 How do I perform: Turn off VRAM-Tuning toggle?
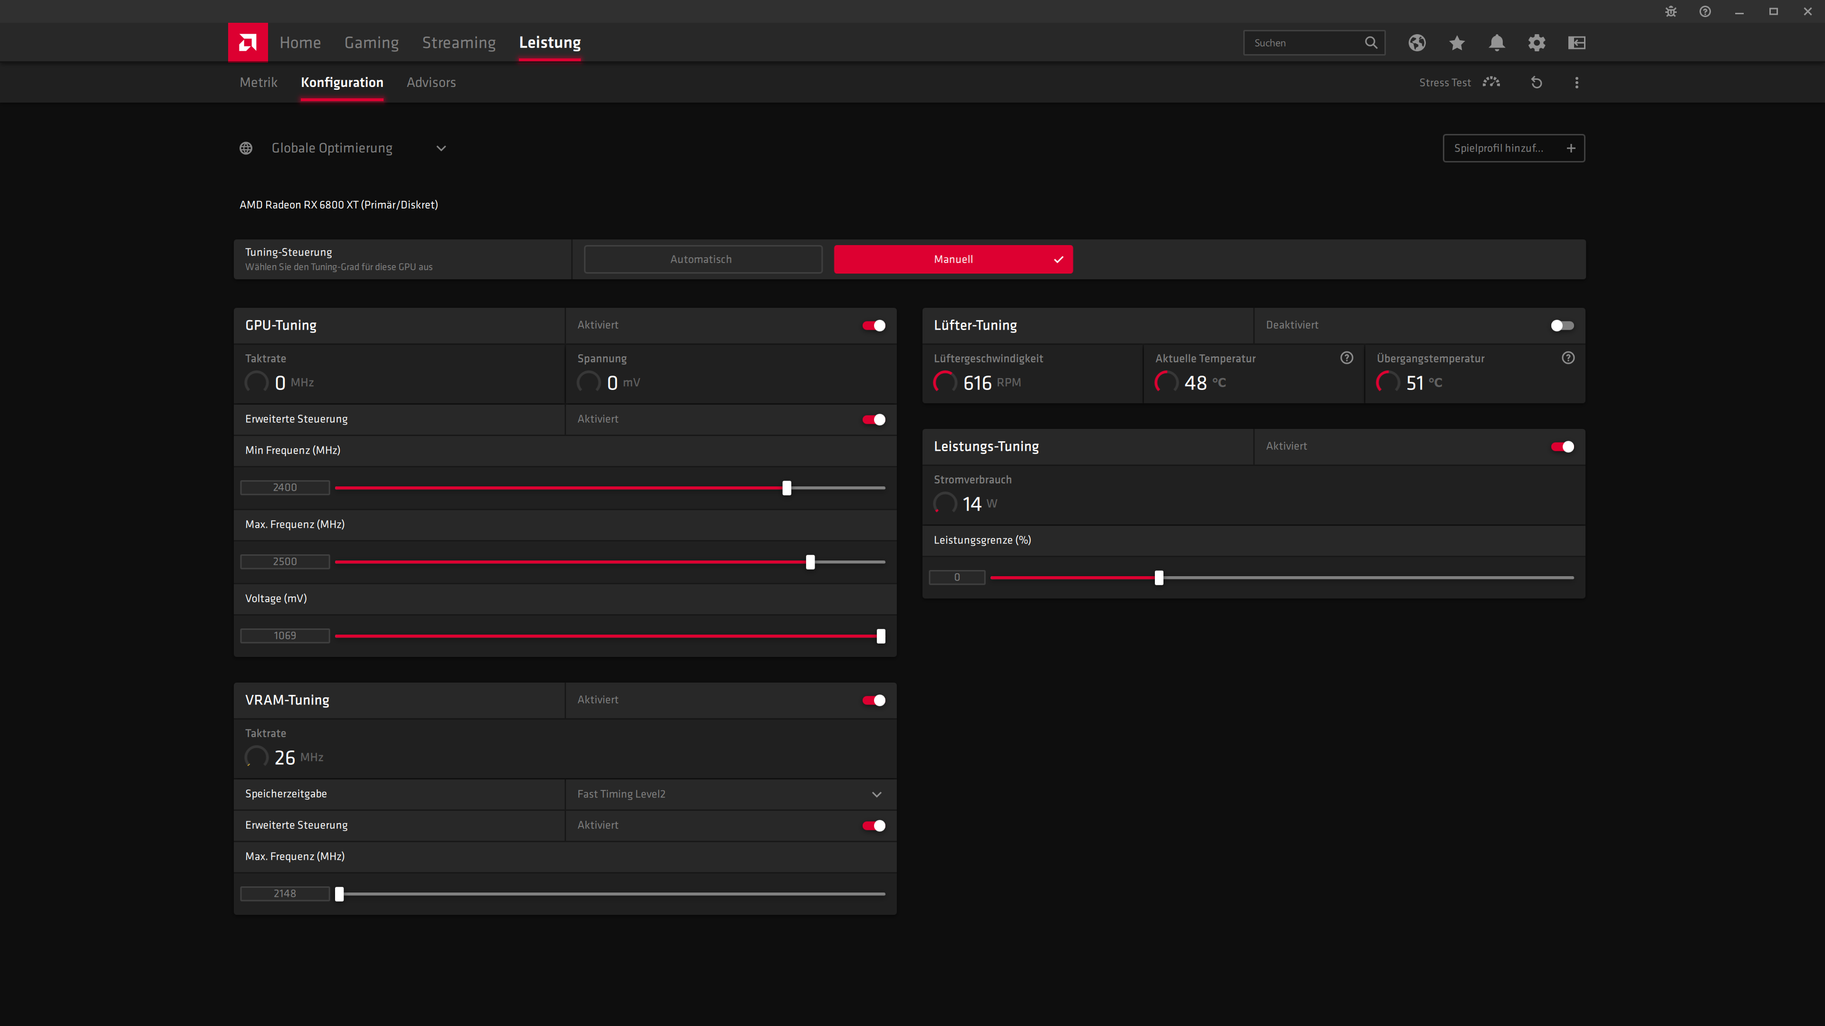click(x=874, y=700)
